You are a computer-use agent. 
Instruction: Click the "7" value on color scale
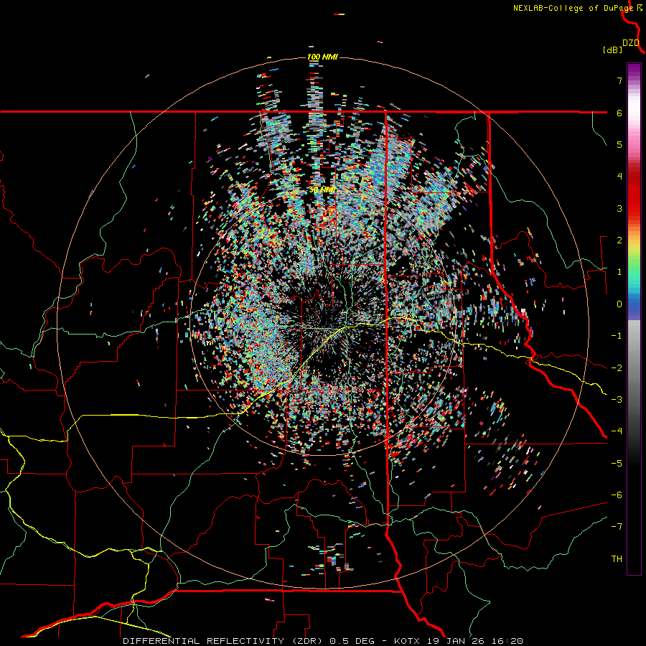(x=619, y=80)
